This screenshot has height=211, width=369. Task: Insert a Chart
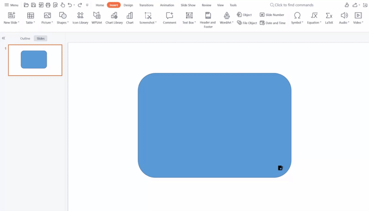coord(130,18)
